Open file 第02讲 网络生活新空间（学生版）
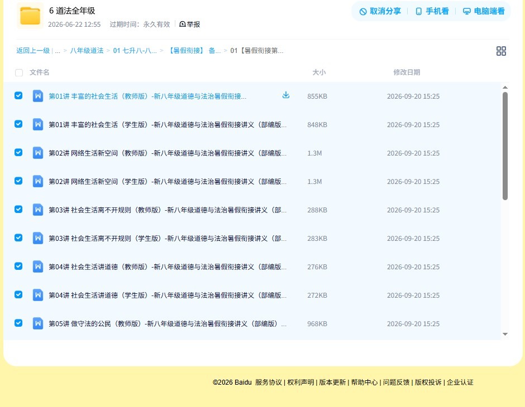Viewport: 525px width, 407px height. 168,181
